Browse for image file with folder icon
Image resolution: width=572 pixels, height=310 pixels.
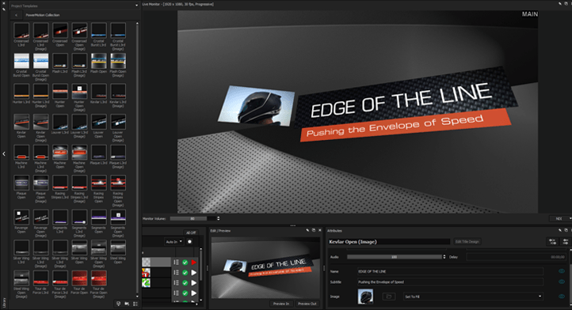click(389, 297)
